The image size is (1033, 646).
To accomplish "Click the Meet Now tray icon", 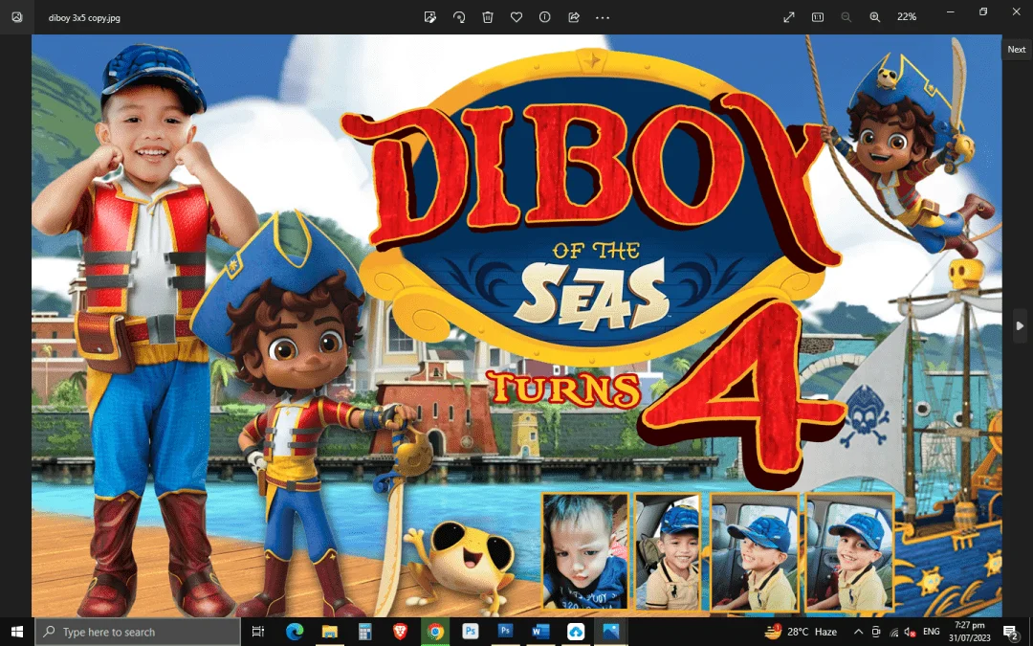I will (875, 632).
